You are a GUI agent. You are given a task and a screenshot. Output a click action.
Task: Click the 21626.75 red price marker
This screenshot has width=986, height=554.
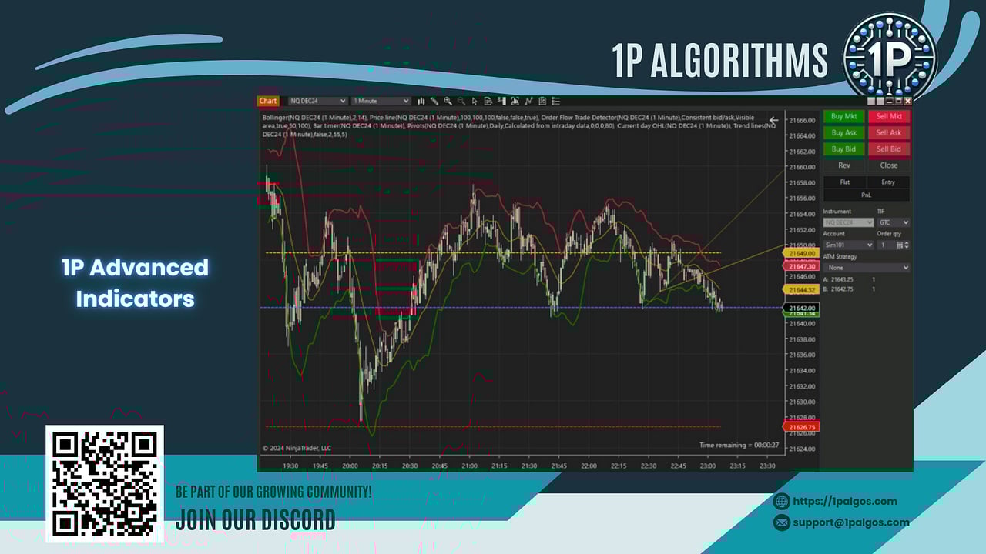point(800,426)
